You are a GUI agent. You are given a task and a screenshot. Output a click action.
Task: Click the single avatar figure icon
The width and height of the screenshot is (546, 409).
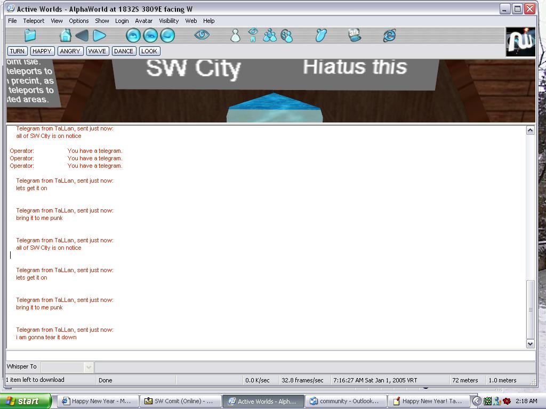[x=235, y=36]
